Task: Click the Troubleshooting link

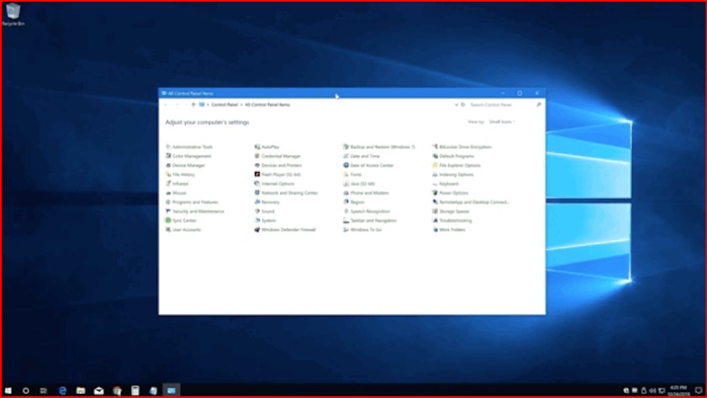Action: click(x=456, y=221)
